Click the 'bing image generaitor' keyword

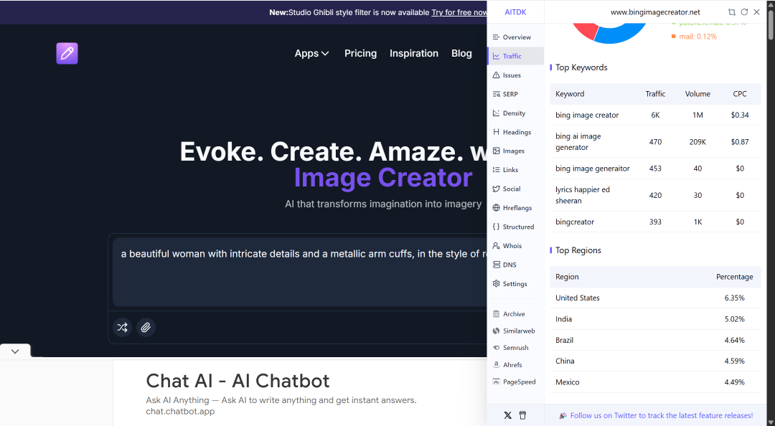point(592,169)
